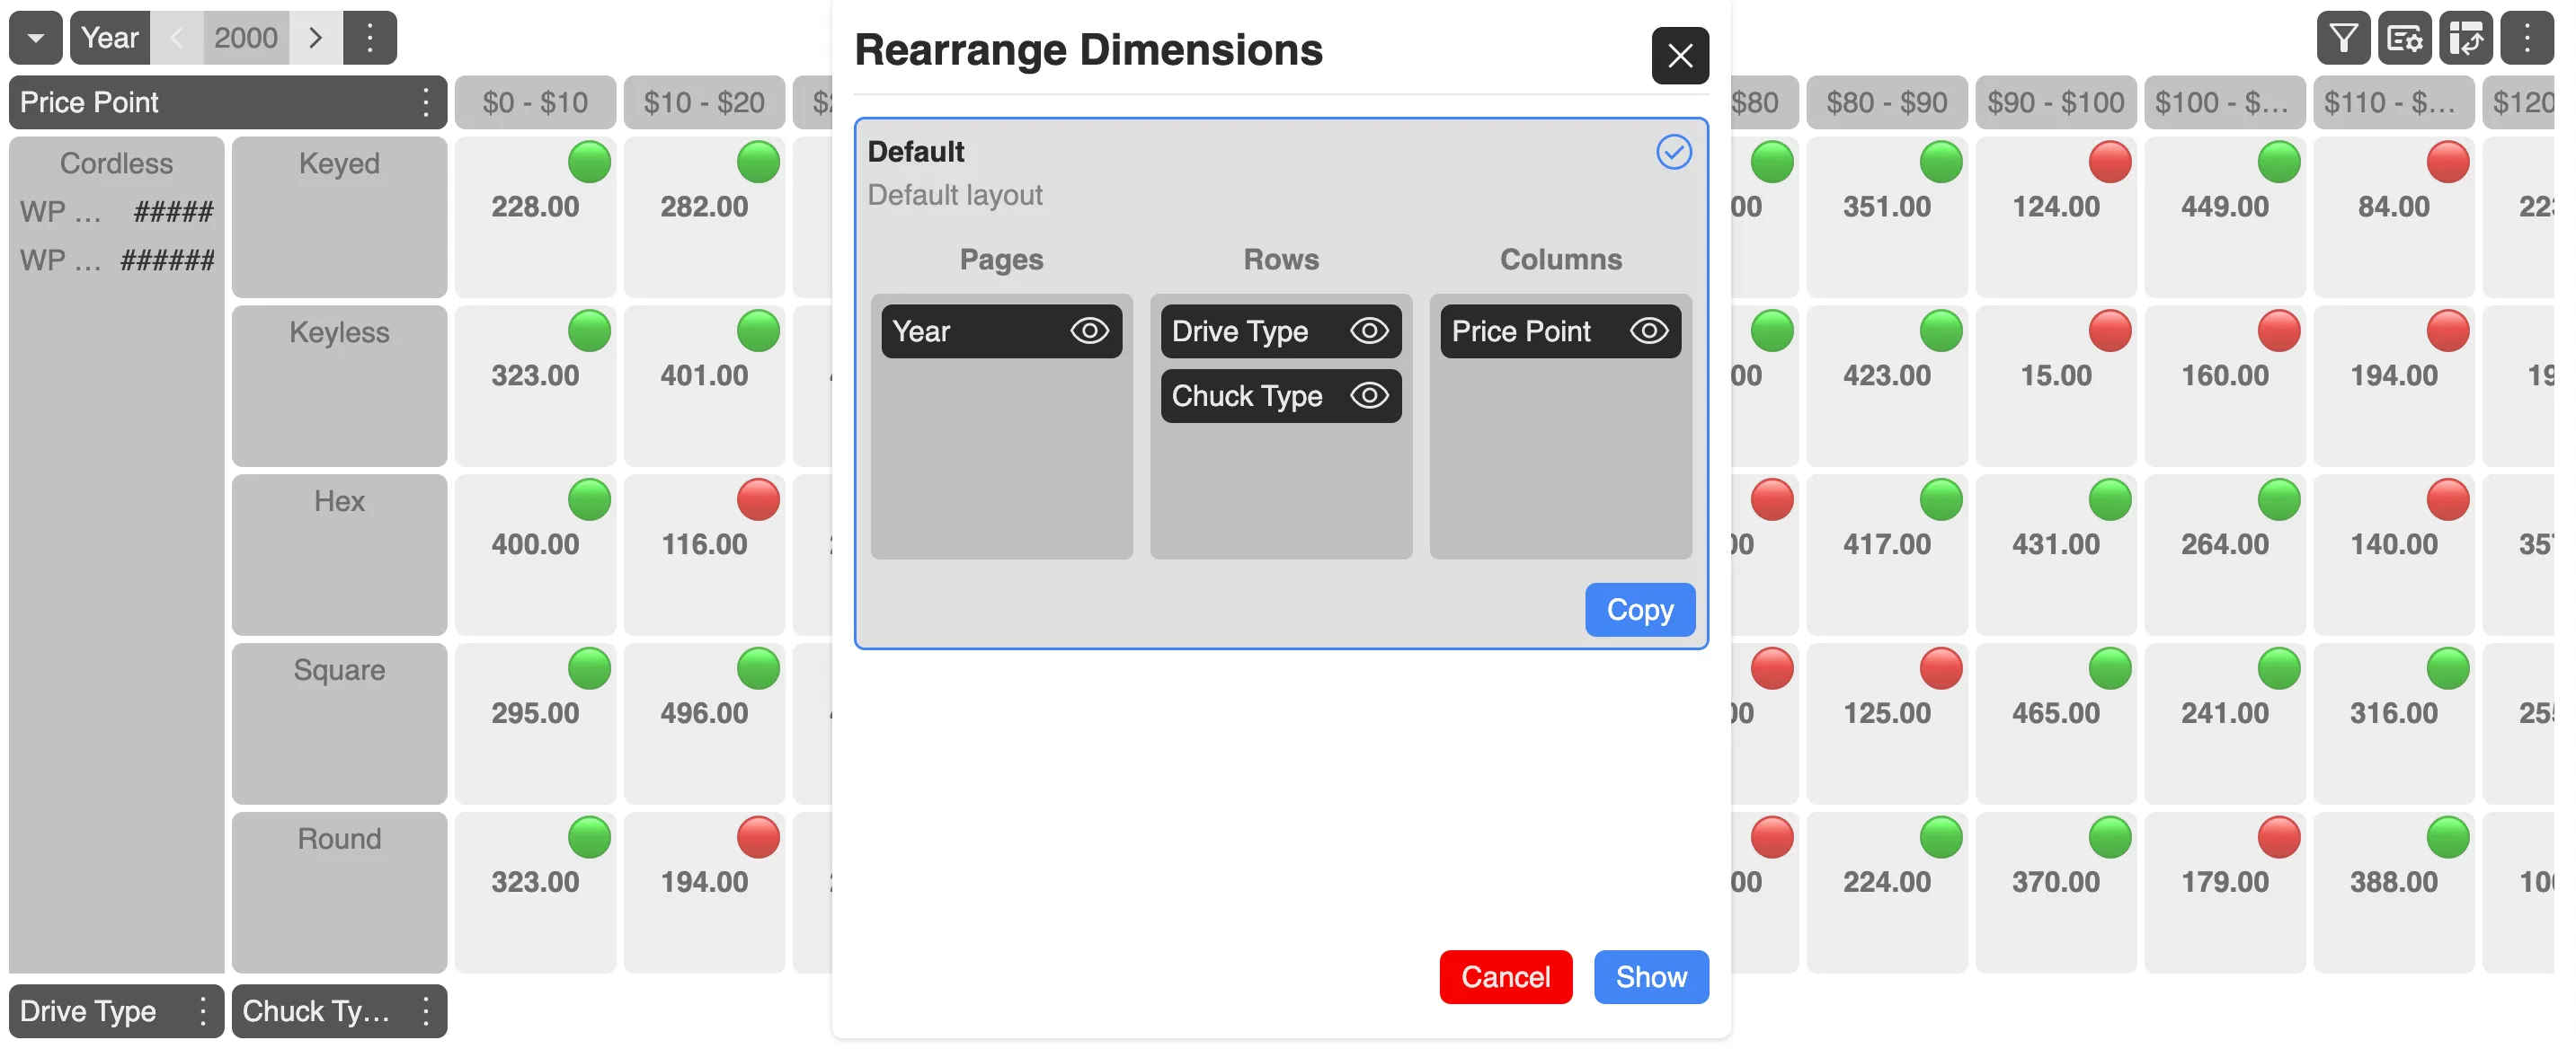2576x1049 pixels.
Task: Open the Price Point header options menu
Action: [426, 101]
